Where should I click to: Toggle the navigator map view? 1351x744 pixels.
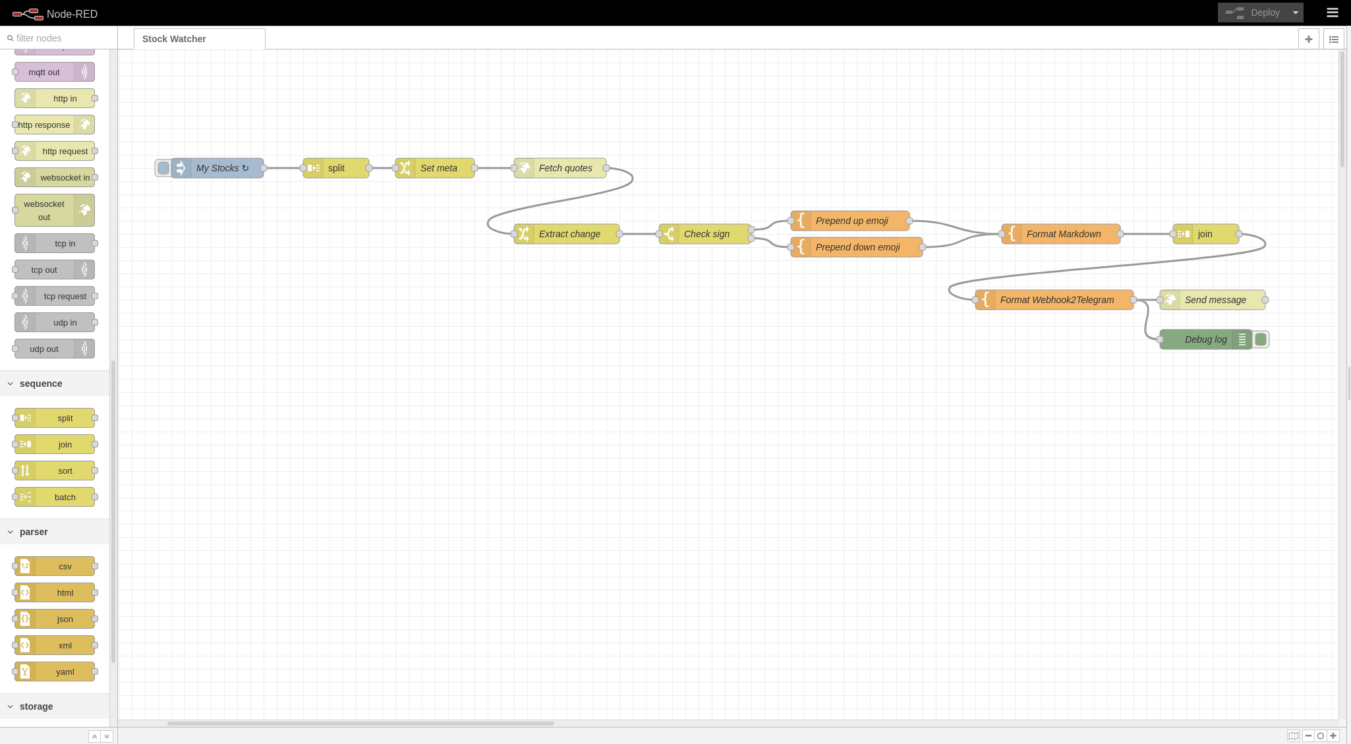click(x=1293, y=735)
